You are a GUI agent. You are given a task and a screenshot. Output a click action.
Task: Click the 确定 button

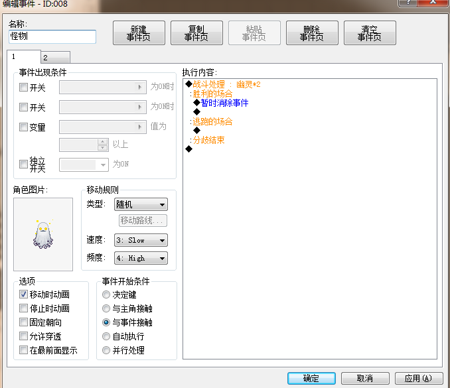coord(311,378)
